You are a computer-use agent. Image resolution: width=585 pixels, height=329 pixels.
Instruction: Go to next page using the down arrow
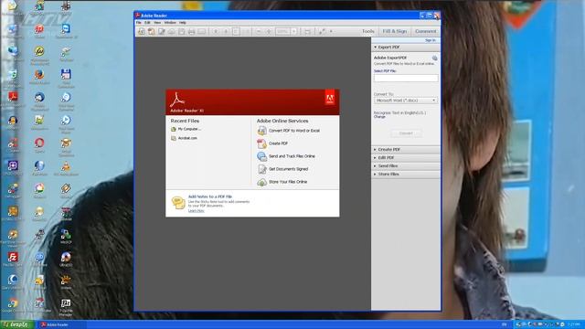226,32
